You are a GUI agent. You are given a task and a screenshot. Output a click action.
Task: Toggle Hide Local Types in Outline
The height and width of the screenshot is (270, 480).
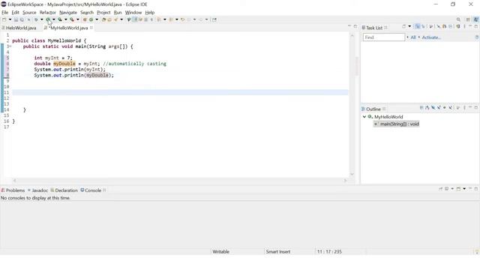pyautogui.click(x=450, y=107)
